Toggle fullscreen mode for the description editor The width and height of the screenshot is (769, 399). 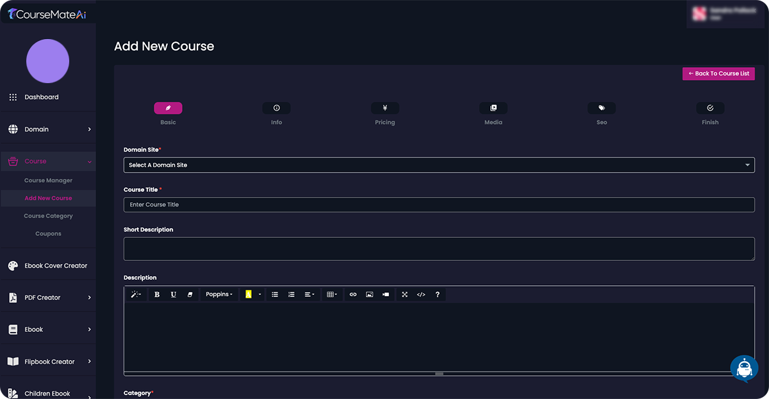(x=404, y=294)
